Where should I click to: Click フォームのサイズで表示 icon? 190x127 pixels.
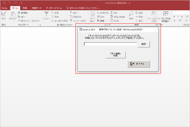(154, 14)
